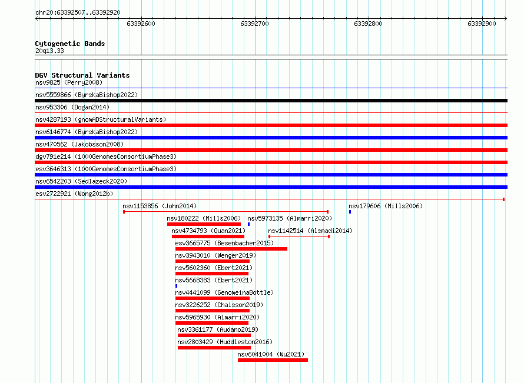Click nsv1153856 (John2014) label
The image size is (524, 383).
tap(160, 206)
